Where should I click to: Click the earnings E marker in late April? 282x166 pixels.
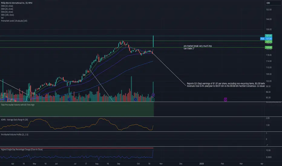tap(29, 99)
